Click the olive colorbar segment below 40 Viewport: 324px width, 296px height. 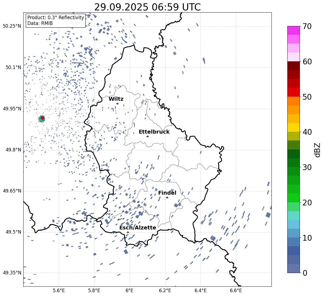[x=294, y=136]
